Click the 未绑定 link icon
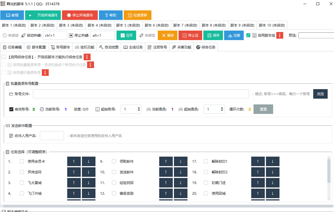Screen dimensions: 334x212 click(141, 35)
